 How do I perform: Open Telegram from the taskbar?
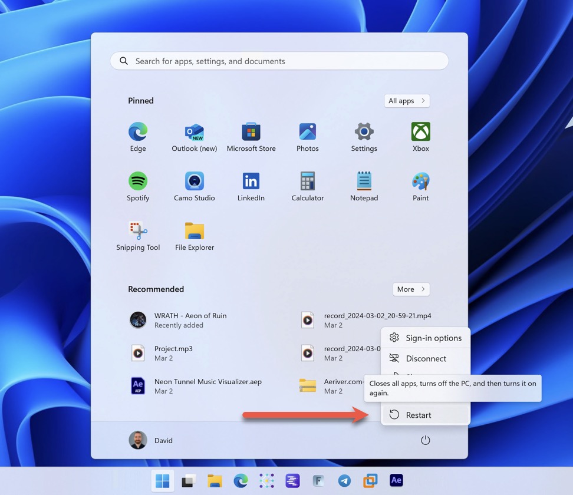(x=344, y=481)
